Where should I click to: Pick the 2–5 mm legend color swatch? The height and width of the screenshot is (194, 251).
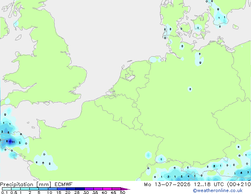34,189
